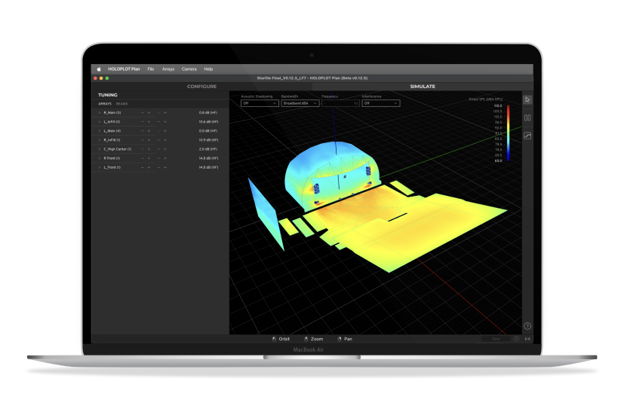Click the first plus icon for R_Main
The height and width of the screenshot is (415, 624).
click(x=149, y=112)
